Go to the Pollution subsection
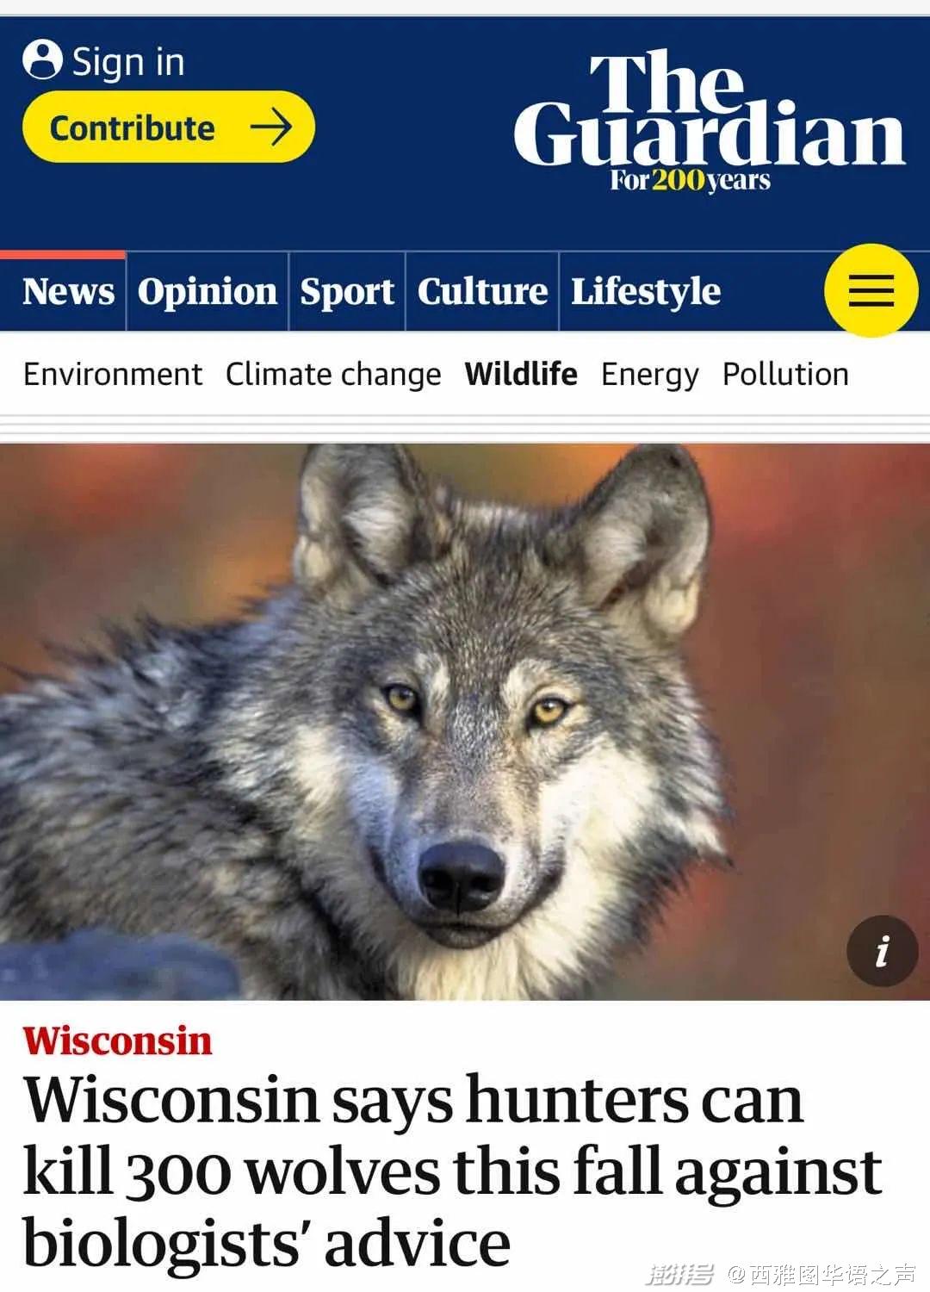 [x=785, y=375]
